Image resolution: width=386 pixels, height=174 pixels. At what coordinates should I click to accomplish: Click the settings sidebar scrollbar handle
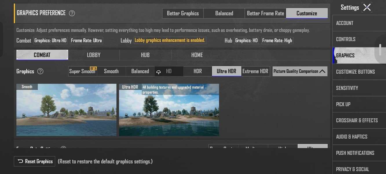pos(380,50)
